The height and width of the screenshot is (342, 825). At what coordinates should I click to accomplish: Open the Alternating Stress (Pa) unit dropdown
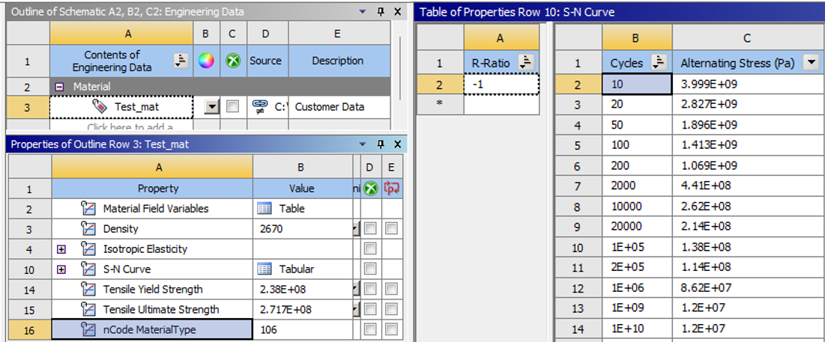pyautogui.click(x=810, y=63)
